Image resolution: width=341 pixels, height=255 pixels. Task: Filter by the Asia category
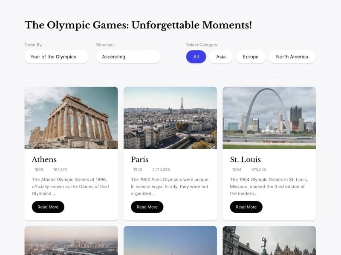(x=221, y=57)
